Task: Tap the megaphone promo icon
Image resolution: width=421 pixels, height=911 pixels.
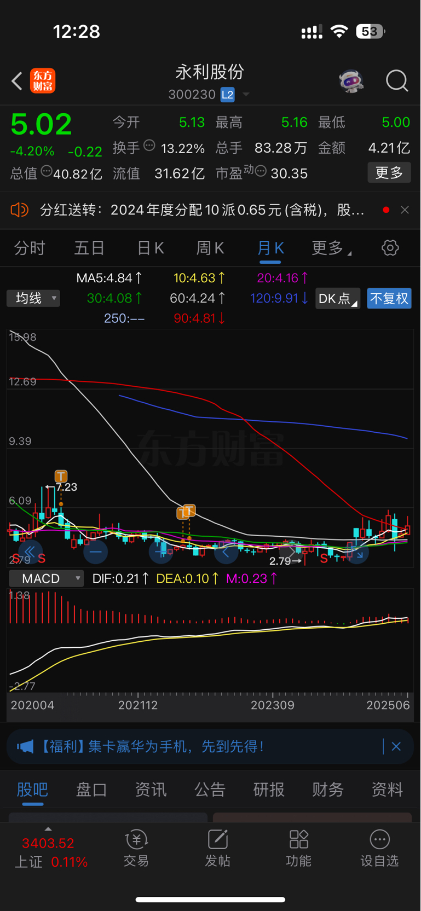Action: pos(25,746)
